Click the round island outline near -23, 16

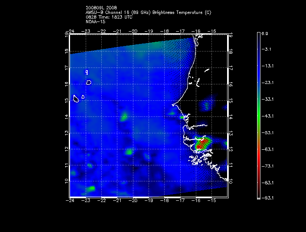(89, 82)
